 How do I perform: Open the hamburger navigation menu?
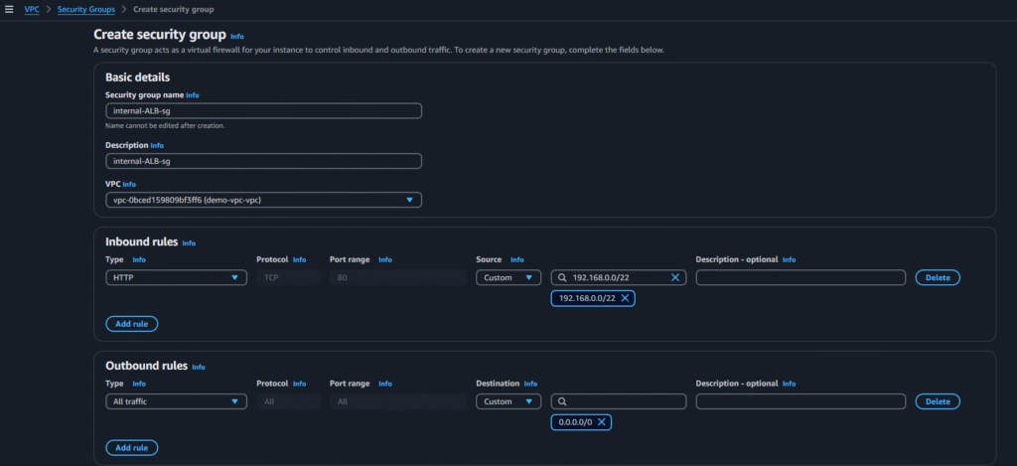point(9,10)
